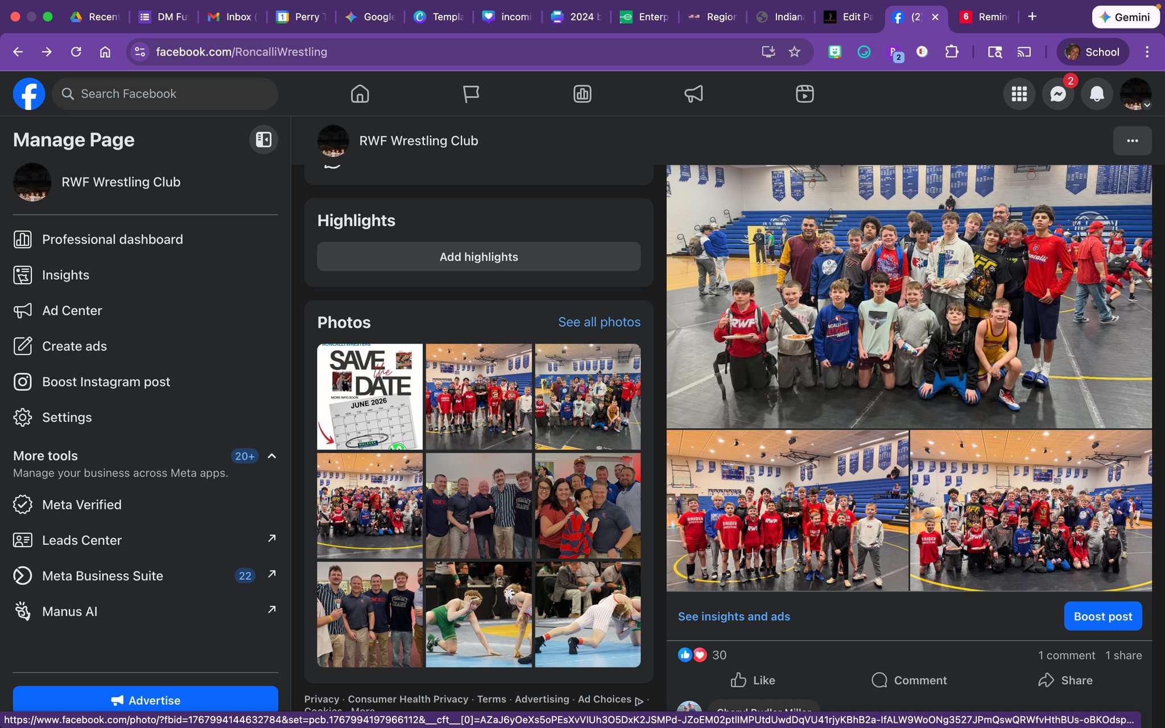
Task: Click the Add highlights button
Action: [478, 257]
